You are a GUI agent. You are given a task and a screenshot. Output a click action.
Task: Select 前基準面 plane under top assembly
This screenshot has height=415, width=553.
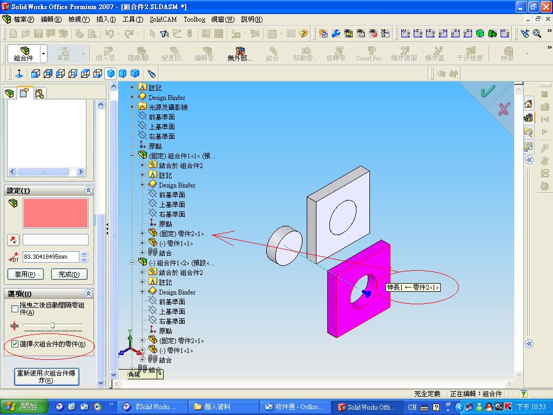click(x=161, y=117)
